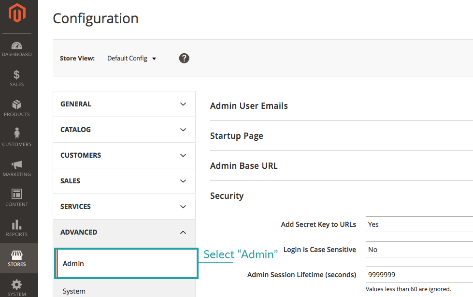Expand the GENERAL configuration section
The width and height of the screenshot is (473, 297).
(124, 104)
